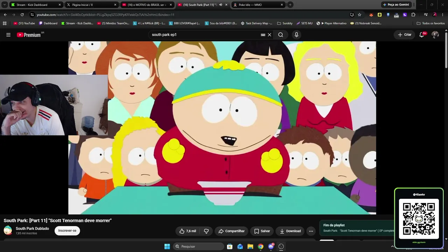The width and height of the screenshot is (448, 252).
Task: Clear the YouTube search query
Action: pyautogui.click(x=269, y=35)
